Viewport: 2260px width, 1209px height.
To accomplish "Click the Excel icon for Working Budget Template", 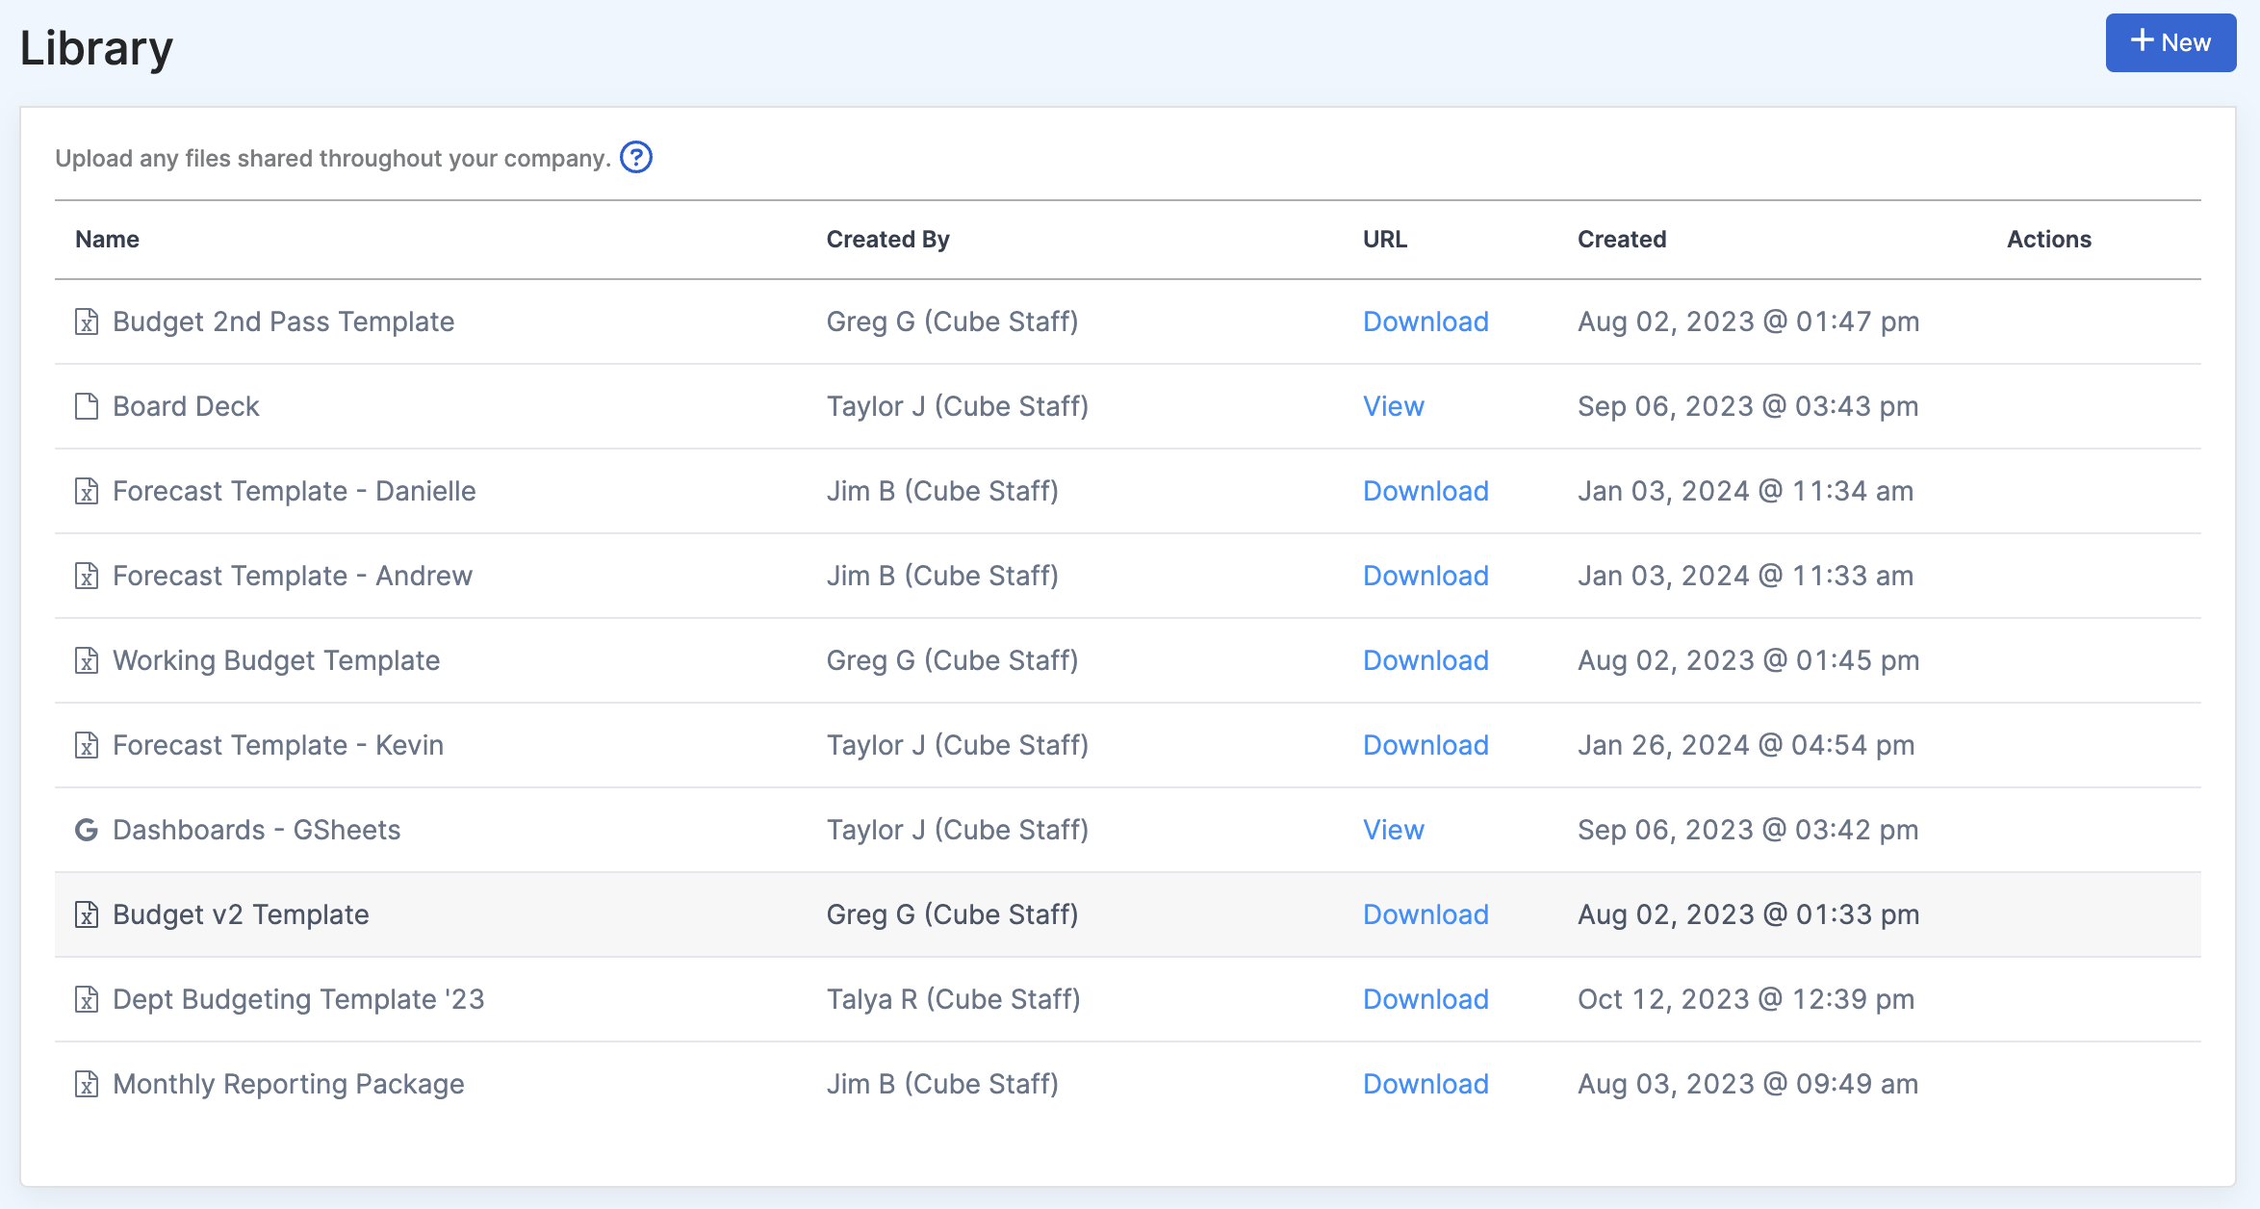I will tap(87, 659).
